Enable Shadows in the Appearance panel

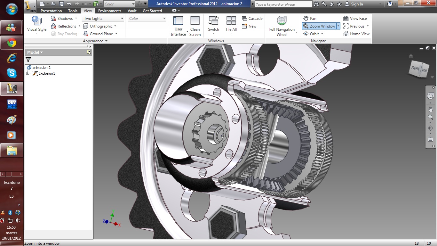pyautogui.click(x=63, y=18)
